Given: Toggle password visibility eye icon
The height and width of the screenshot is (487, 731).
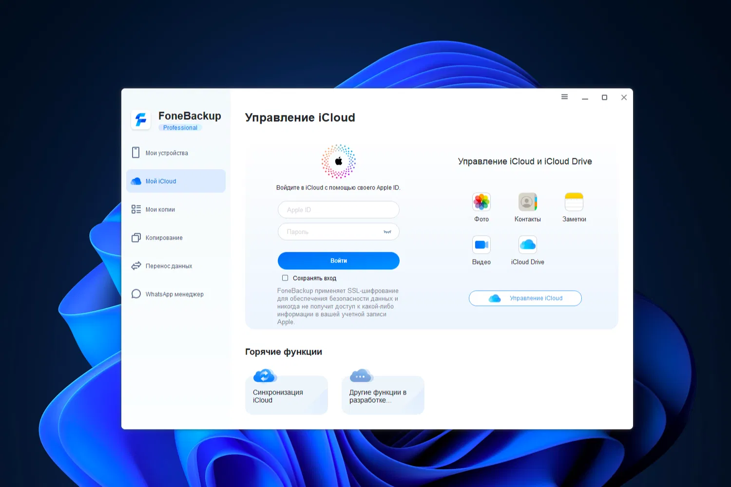Looking at the screenshot, I should tap(387, 232).
